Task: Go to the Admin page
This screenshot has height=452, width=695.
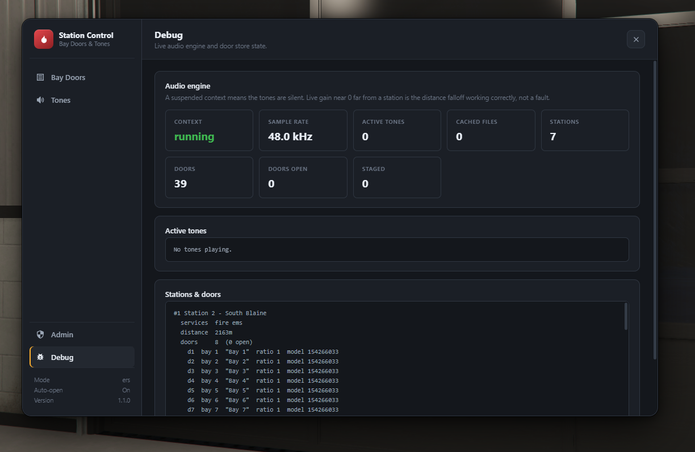Action: coord(82,334)
